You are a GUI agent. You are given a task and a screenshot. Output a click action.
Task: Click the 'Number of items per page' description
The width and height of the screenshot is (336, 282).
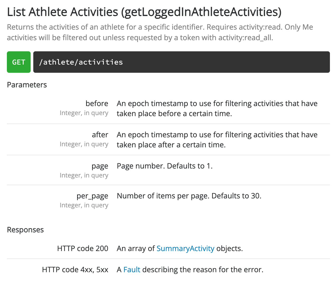pyautogui.click(x=189, y=196)
